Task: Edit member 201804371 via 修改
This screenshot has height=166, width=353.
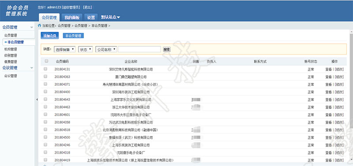Action: pos(339,84)
